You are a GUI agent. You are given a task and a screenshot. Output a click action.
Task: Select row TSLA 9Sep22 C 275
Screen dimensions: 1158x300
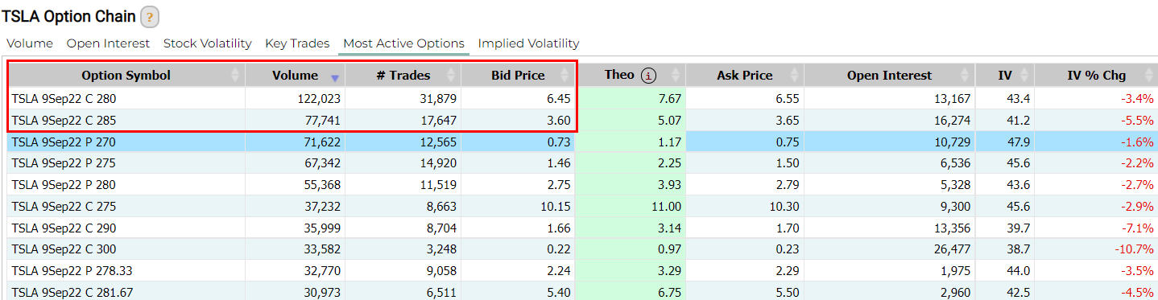581,206
